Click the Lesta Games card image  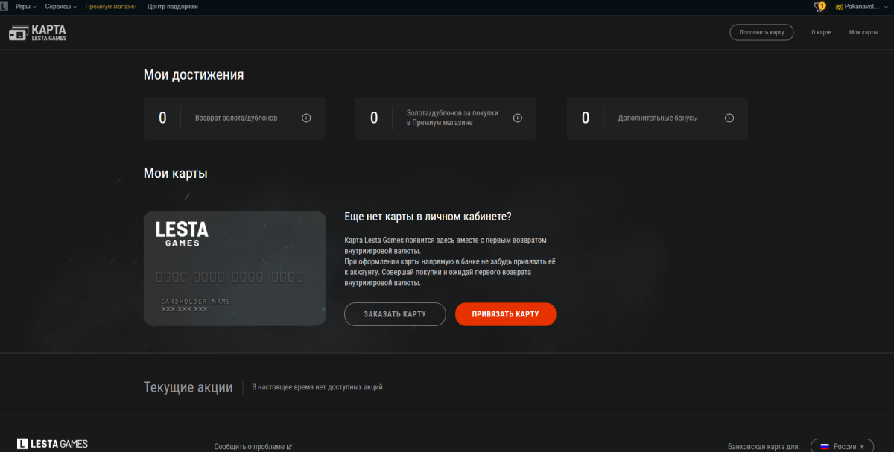[x=235, y=268]
